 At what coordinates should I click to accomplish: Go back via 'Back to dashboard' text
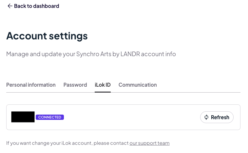(37, 6)
